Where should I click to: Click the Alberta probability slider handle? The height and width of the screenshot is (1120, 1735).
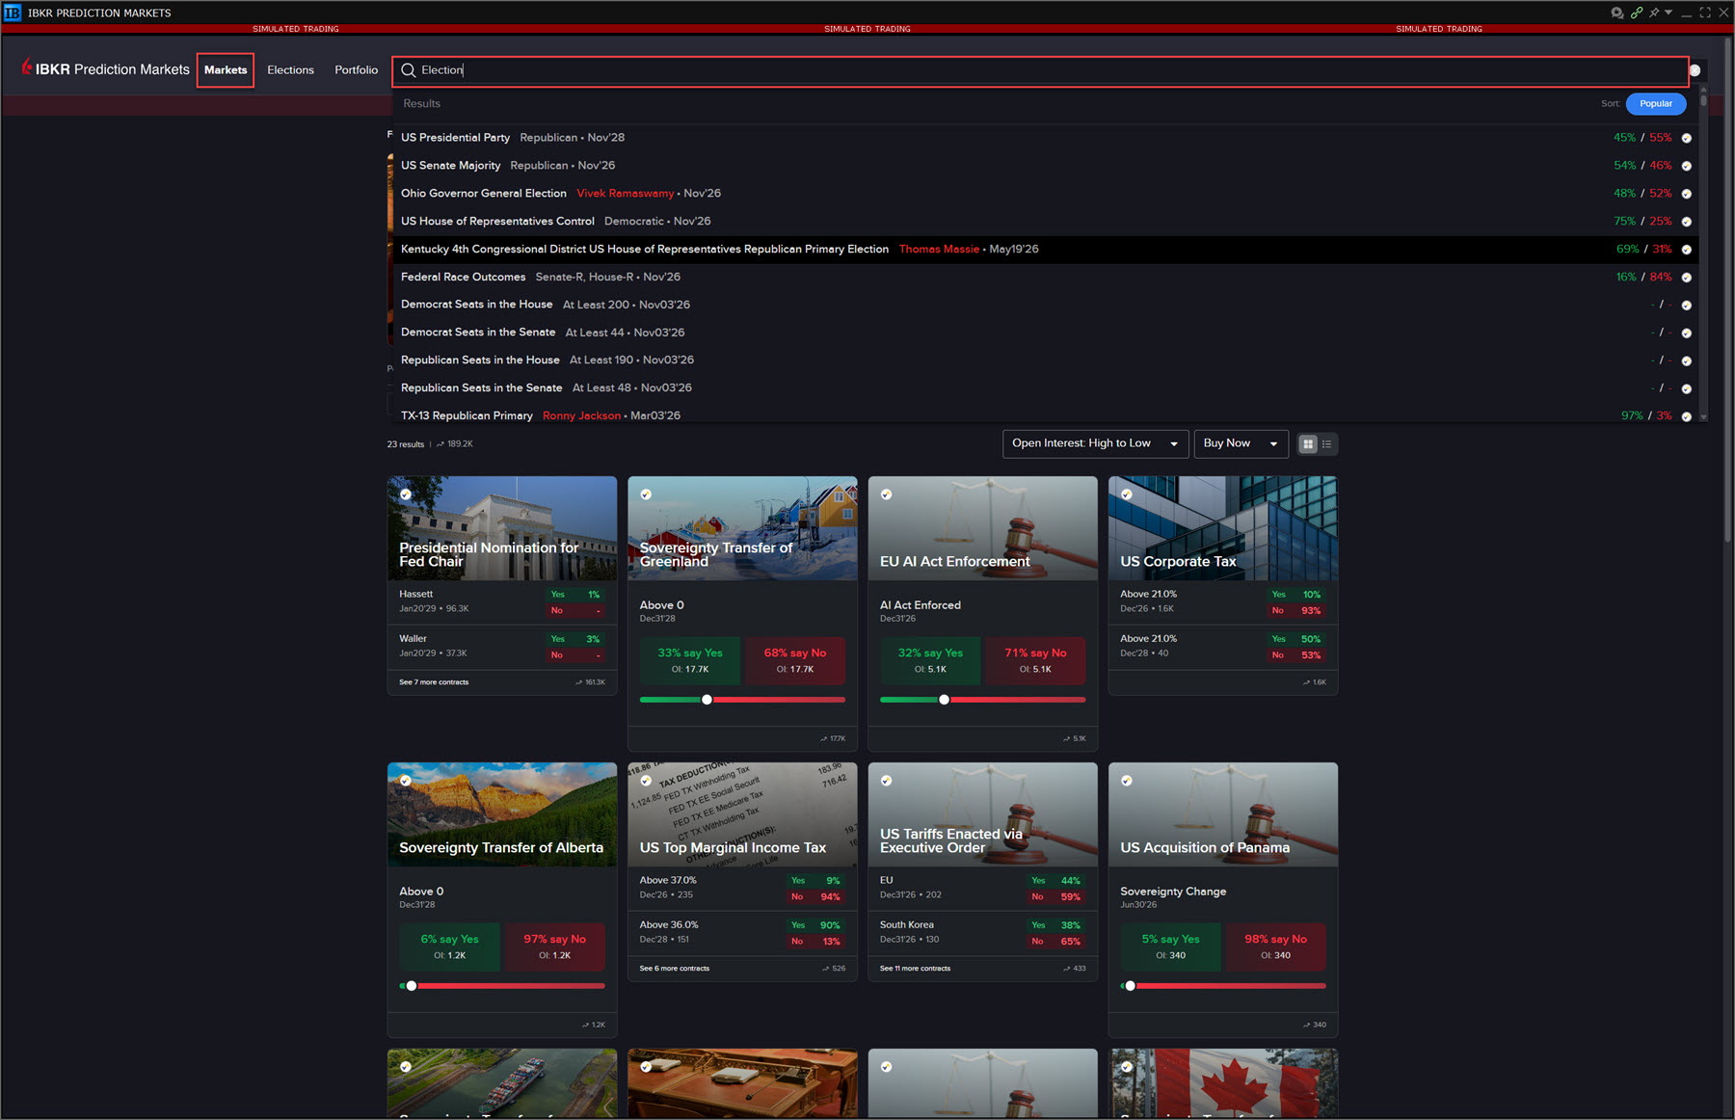coord(412,986)
